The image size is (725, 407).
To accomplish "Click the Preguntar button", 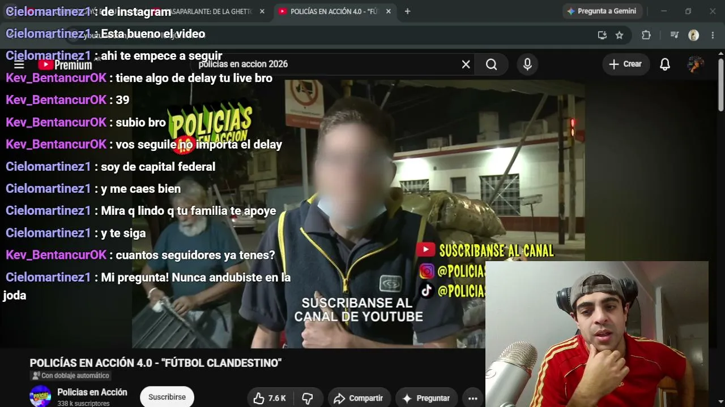I will click(426, 398).
